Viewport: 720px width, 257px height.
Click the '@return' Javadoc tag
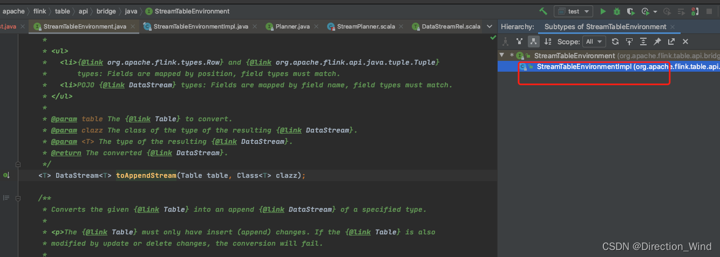(66, 153)
